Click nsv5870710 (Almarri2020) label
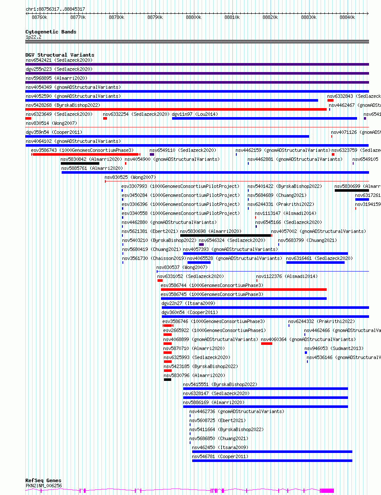The height and width of the screenshot is (495, 381). pos(194,349)
